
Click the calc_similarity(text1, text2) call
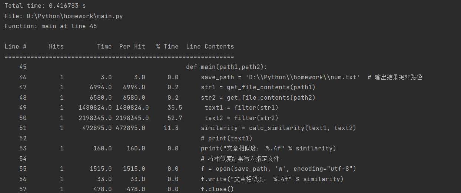point(302,128)
